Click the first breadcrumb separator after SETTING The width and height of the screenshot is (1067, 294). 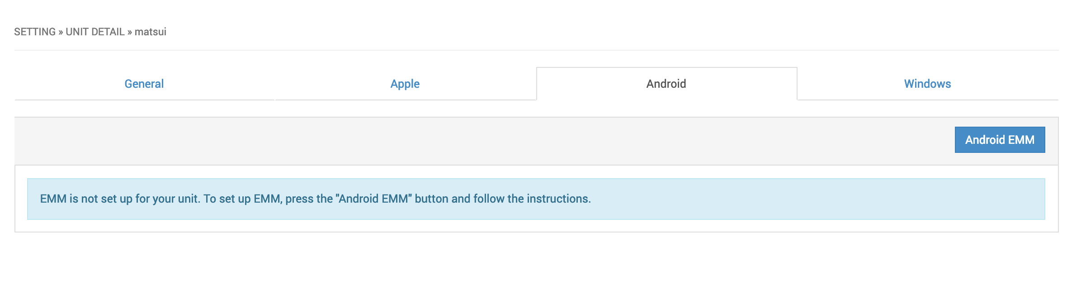[61, 32]
